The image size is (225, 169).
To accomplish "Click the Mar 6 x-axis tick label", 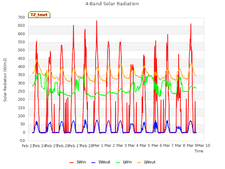I will tap(157, 145).
